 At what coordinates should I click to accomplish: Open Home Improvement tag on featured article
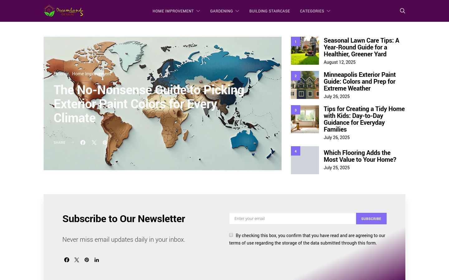coord(91,74)
